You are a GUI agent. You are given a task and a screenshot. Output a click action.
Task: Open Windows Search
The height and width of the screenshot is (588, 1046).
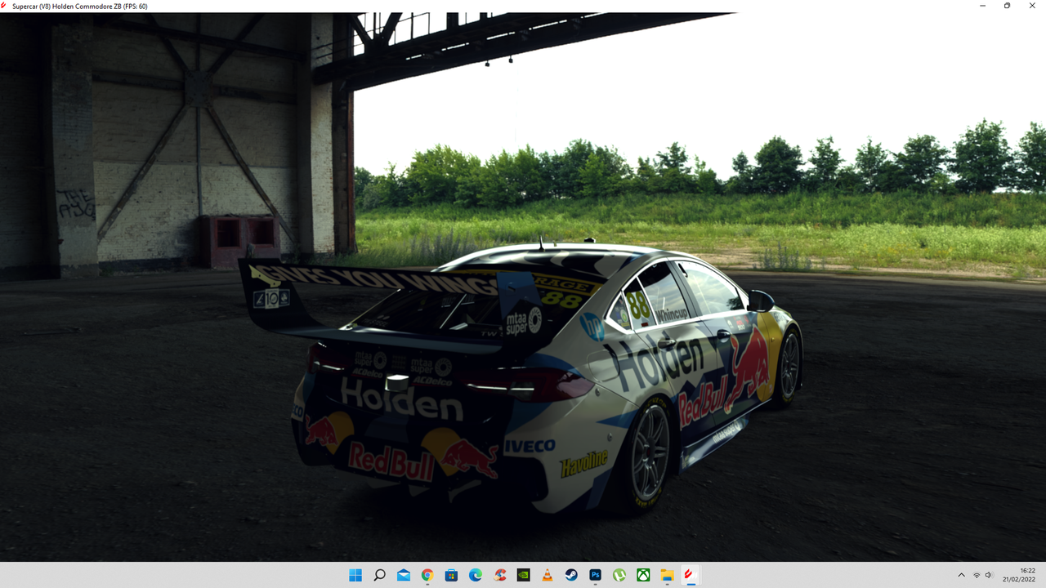coord(380,575)
